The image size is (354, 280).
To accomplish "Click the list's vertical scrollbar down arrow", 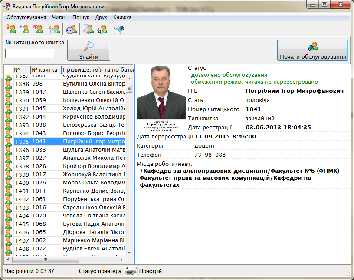I will click(x=129, y=251).
